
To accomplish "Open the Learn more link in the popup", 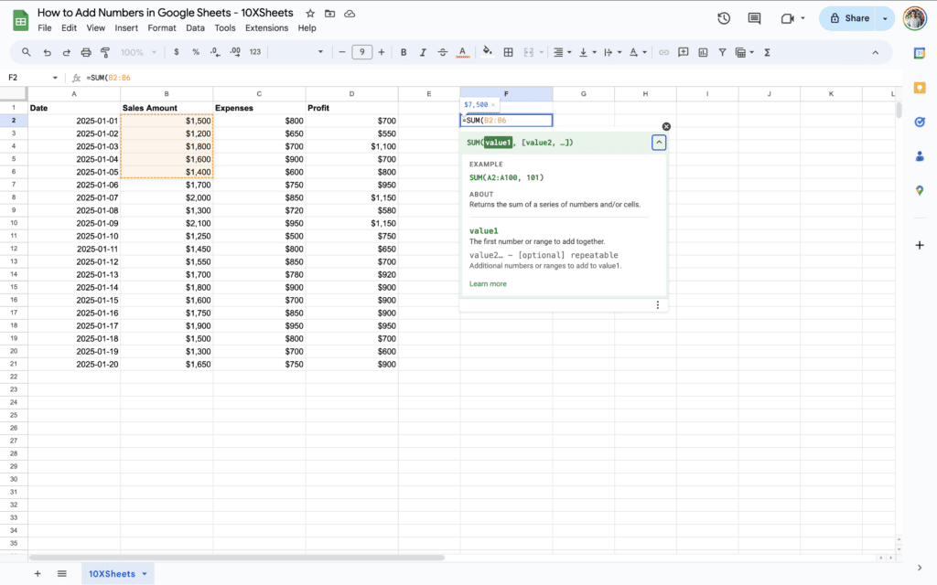I will (x=488, y=283).
